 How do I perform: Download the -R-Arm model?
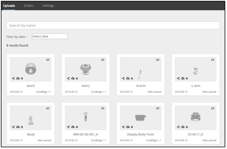pos(128,78)
